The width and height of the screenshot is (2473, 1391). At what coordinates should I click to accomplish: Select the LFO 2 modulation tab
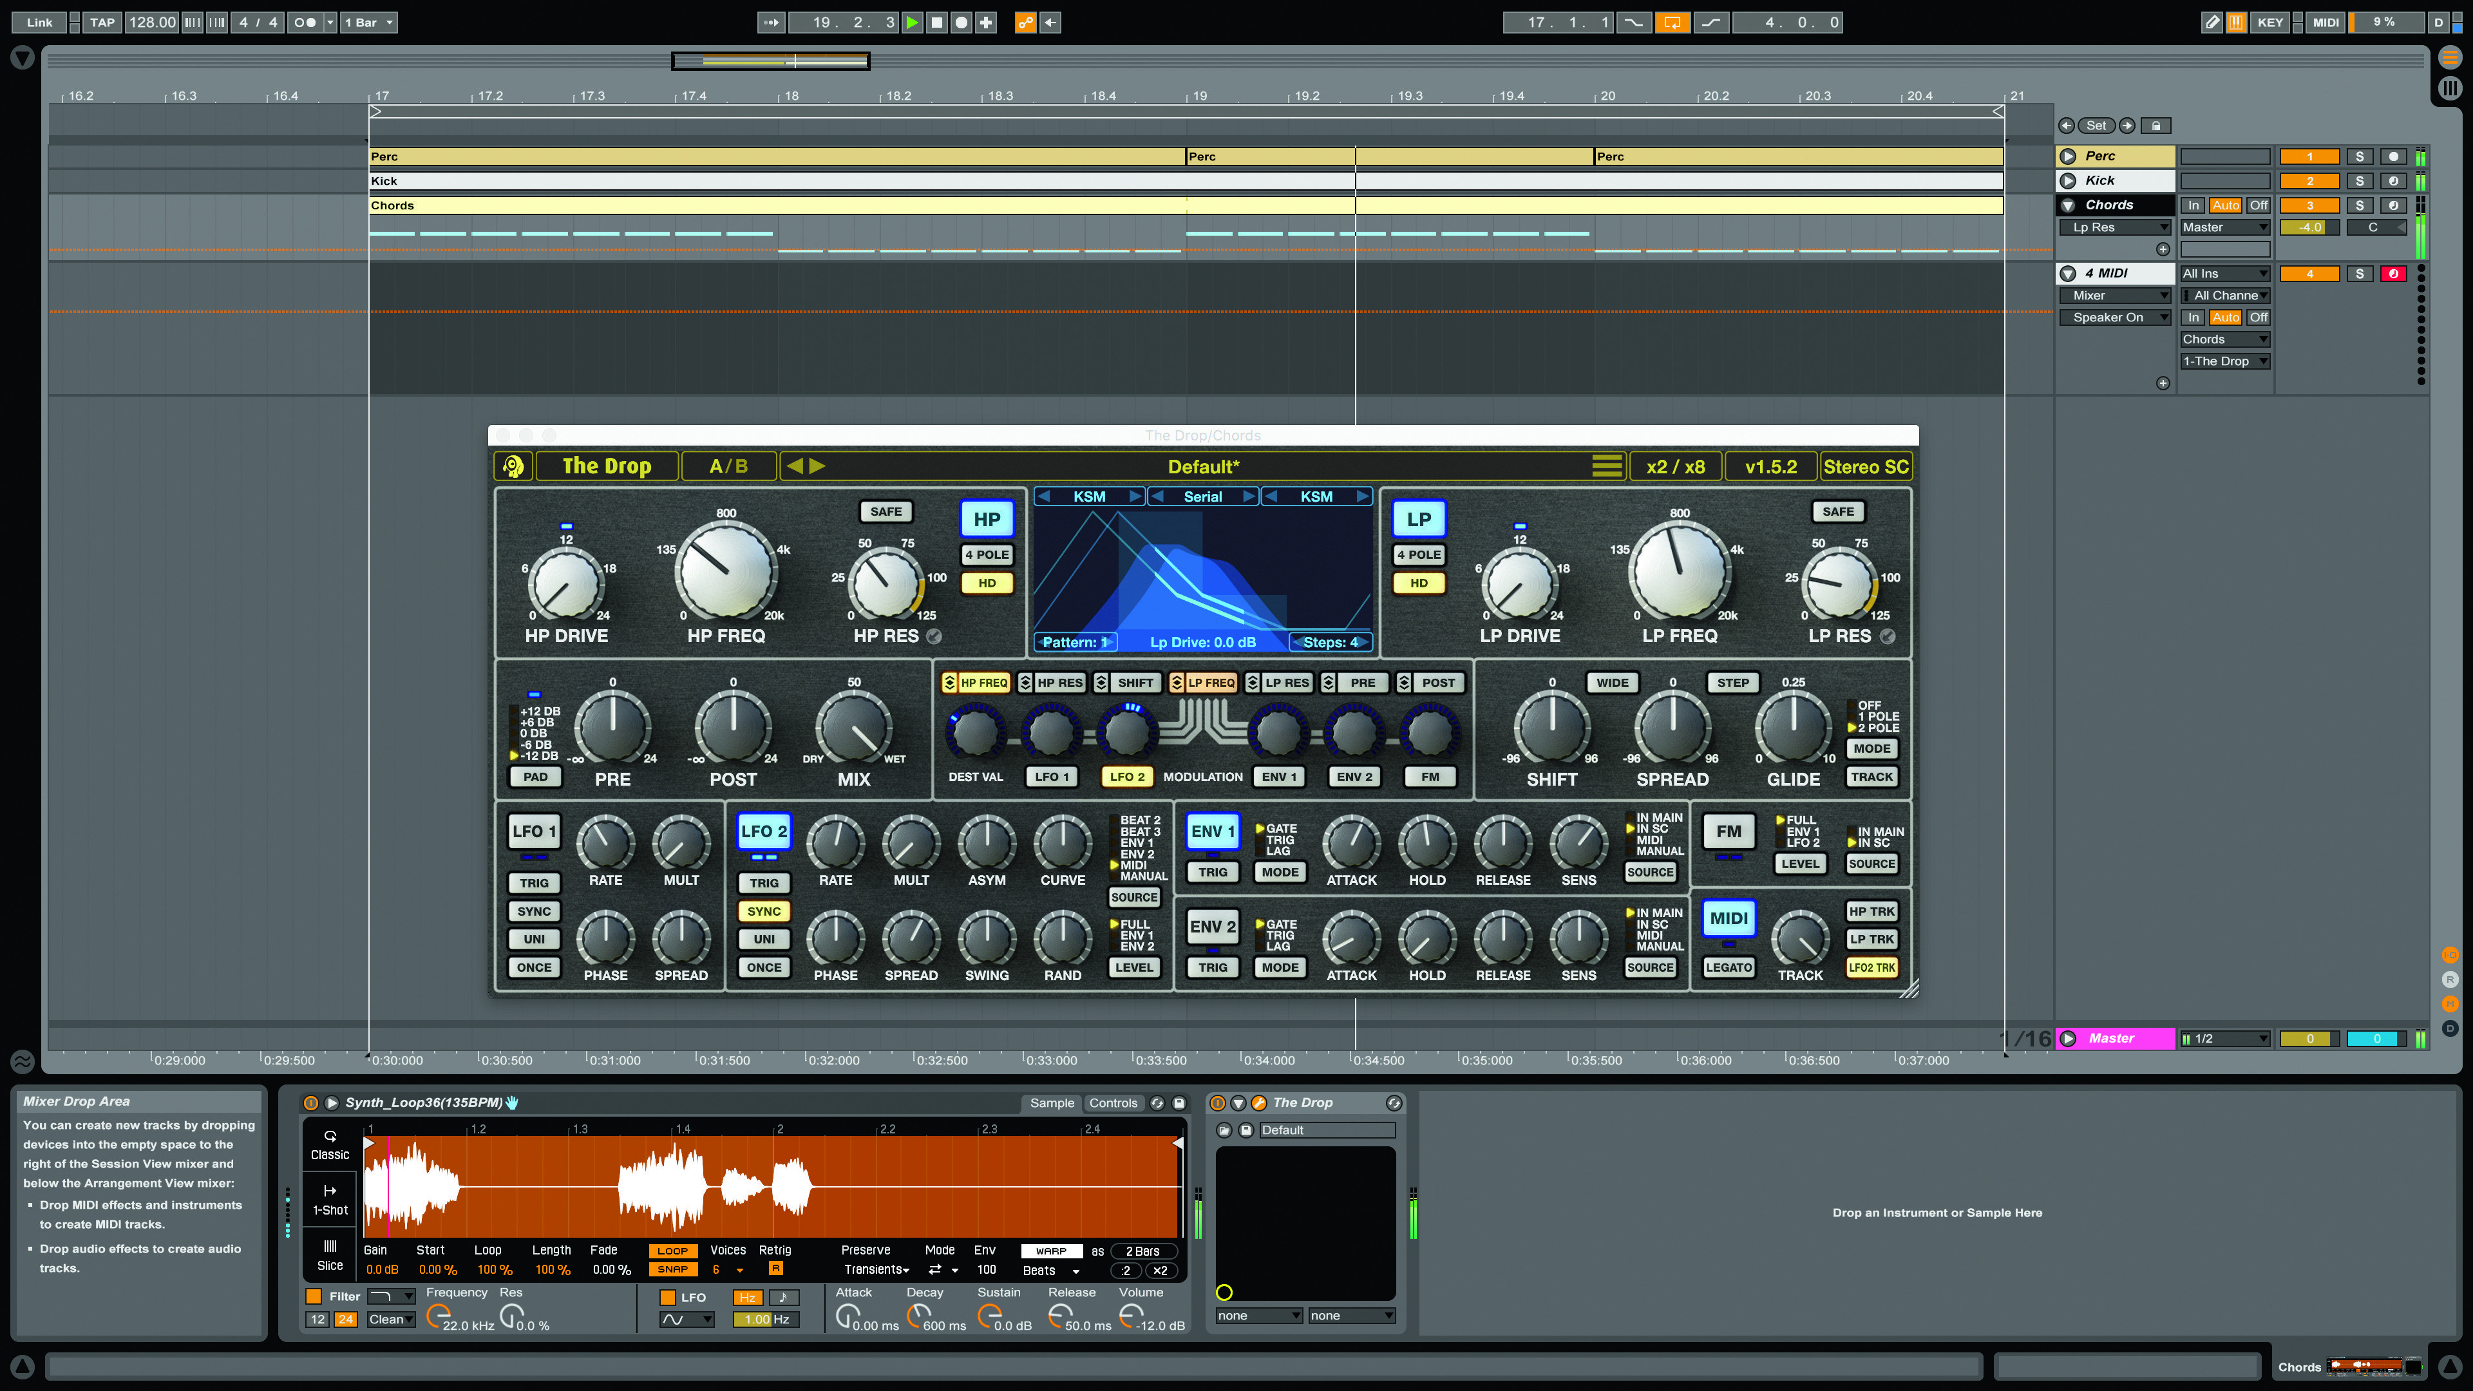point(1127,777)
